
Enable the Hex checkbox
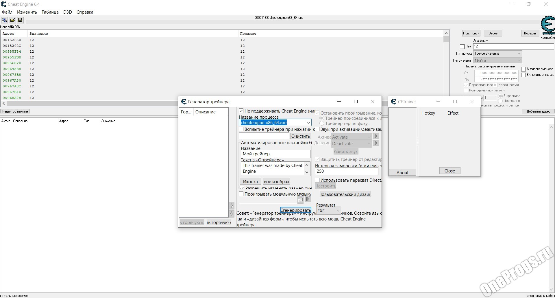(462, 46)
